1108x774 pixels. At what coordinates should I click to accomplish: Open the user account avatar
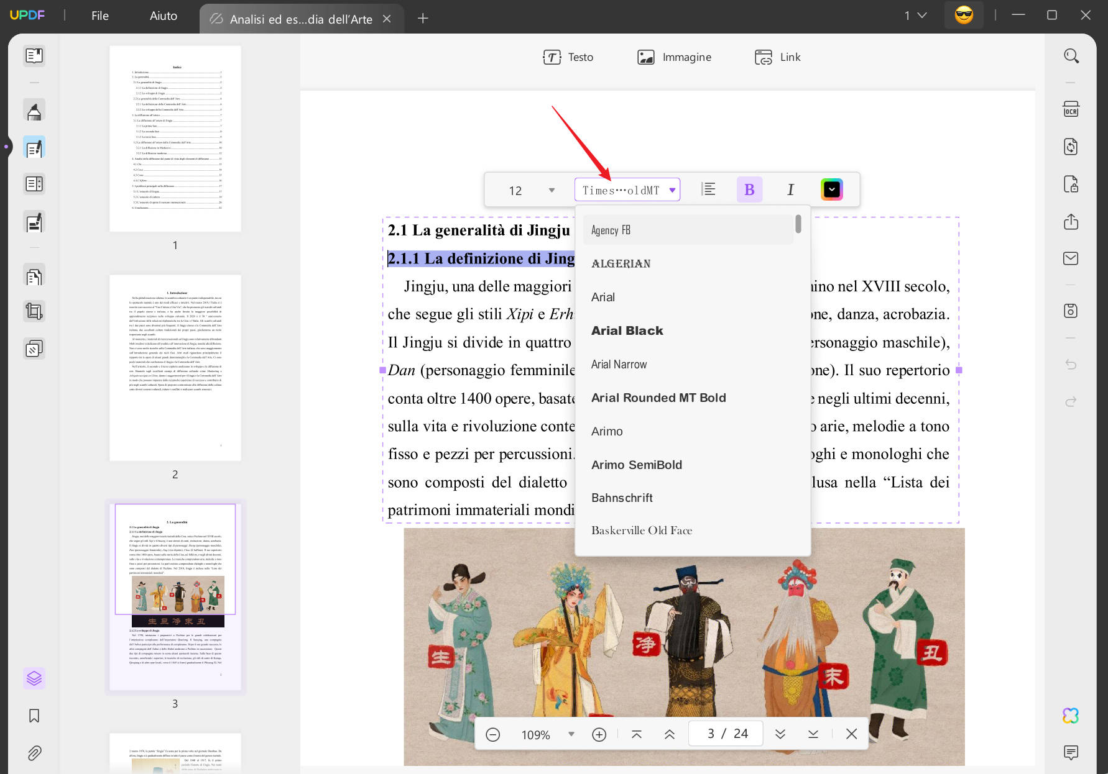[x=964, y=15]
